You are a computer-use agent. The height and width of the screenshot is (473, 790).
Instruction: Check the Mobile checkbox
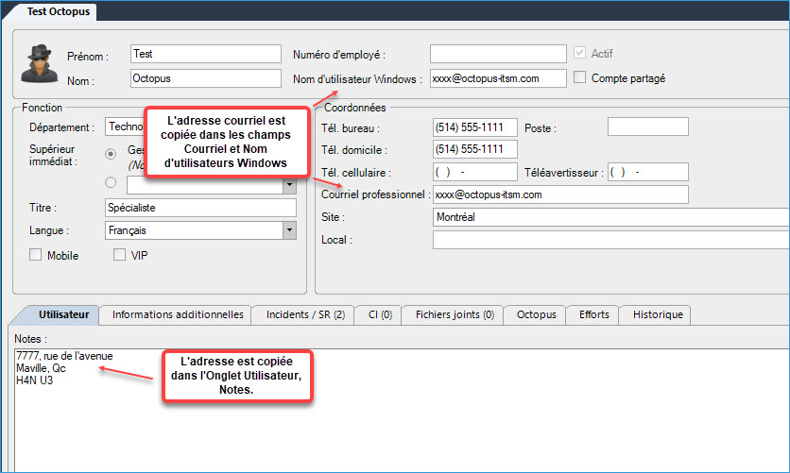pyautogui.click(x=36, y=255)
